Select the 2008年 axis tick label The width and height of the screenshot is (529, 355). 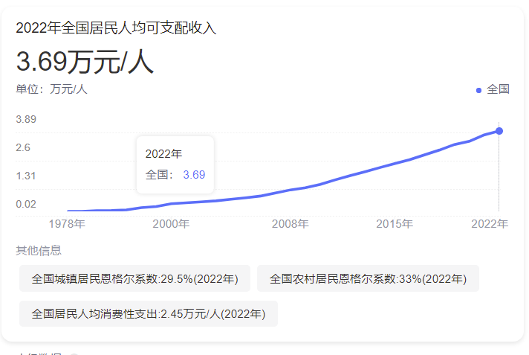[290, 223]
